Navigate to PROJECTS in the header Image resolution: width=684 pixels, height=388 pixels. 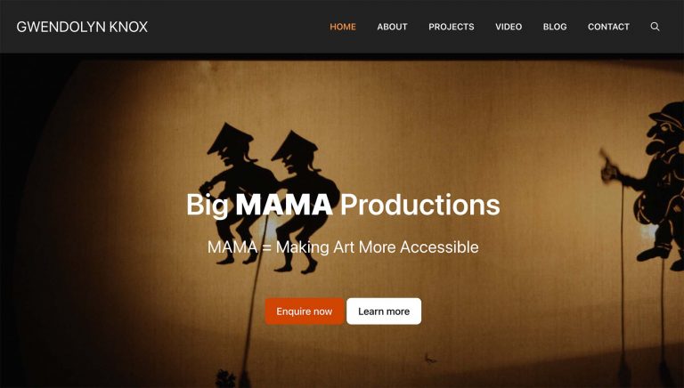click(x=451, y=27)
